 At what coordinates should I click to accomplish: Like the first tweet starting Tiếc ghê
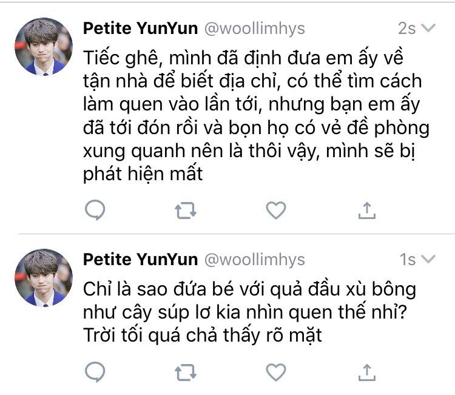276,210
